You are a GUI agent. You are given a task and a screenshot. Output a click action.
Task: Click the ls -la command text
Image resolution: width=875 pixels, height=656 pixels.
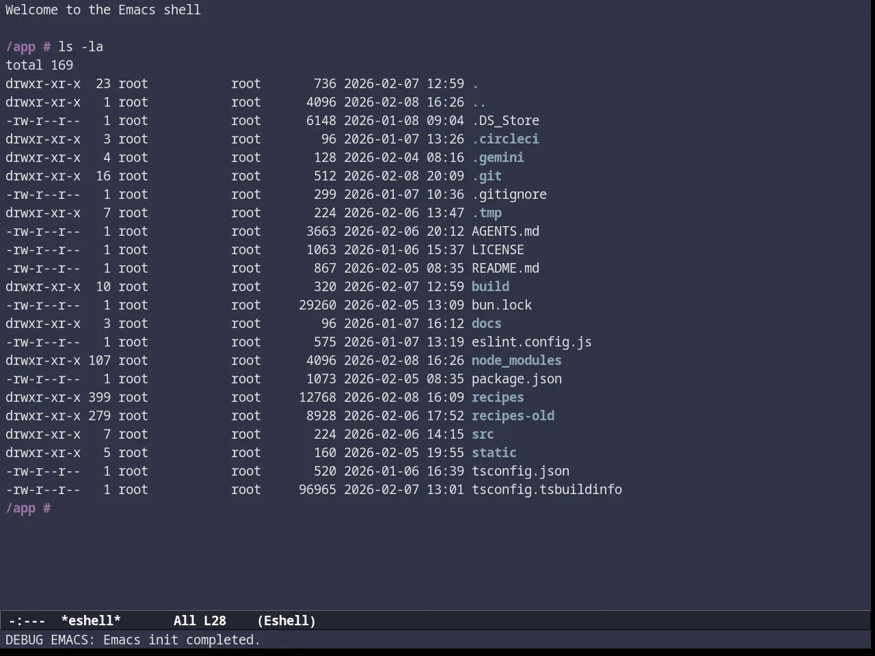pos(80,46)
